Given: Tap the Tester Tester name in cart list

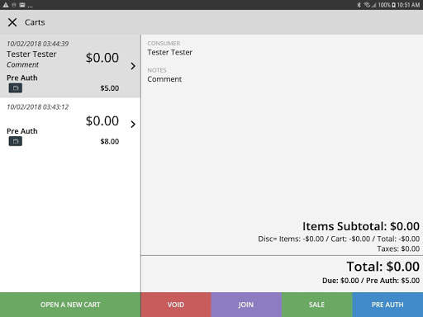Looking at the screenshot, I should 31,54.
